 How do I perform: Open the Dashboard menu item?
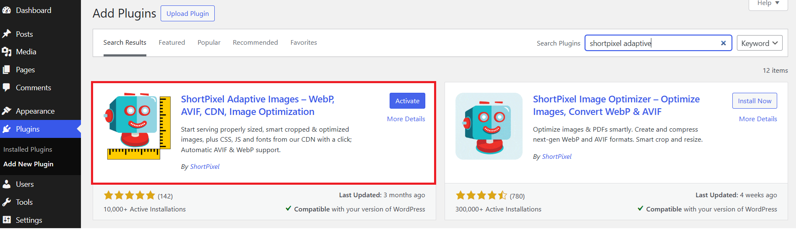[x=40, y=10]
